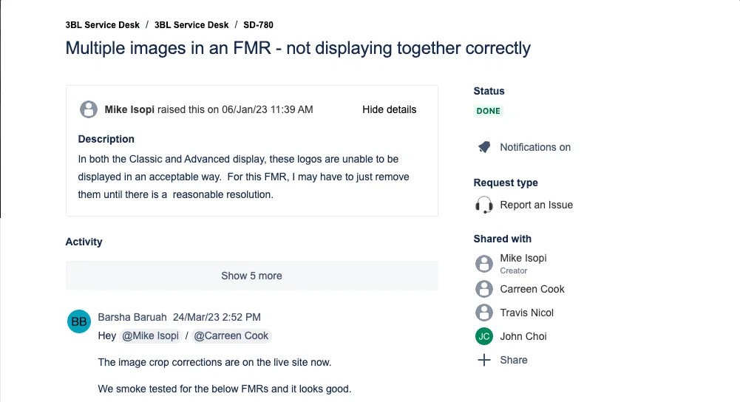
Task: Click Carreen Cook avatar icon
Action: pyautogui.click(x=483, y=289)
